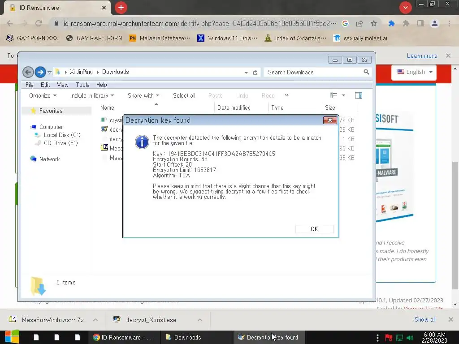Select Favorites in navigation pane

click(x=51, y=111)
